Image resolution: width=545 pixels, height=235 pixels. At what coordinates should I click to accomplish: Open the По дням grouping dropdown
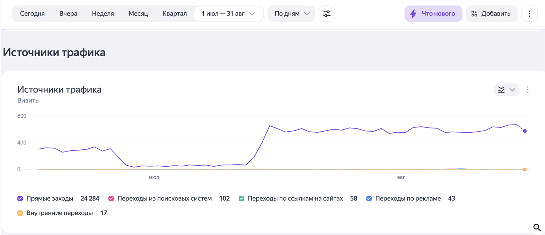tap(291, 14)
